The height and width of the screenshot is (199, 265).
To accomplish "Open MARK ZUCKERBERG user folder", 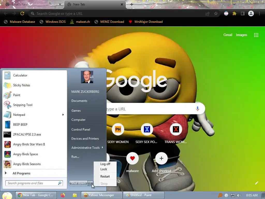I will pos(85,91).
